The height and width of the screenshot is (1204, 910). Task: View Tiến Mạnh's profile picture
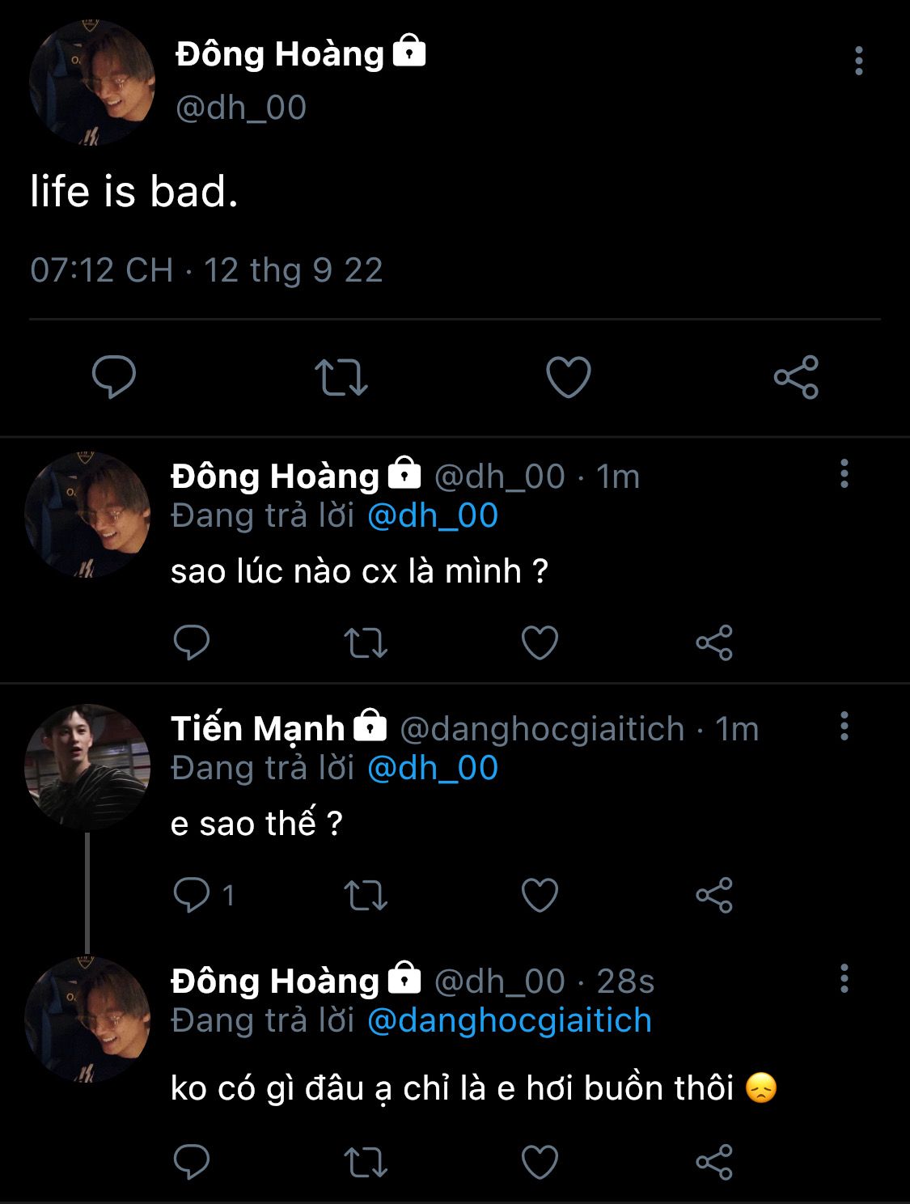[x=87, y=766]
